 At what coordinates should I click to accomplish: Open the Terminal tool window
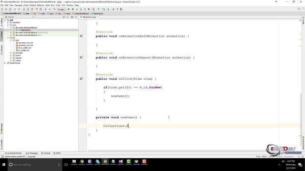tap(46, 153)
